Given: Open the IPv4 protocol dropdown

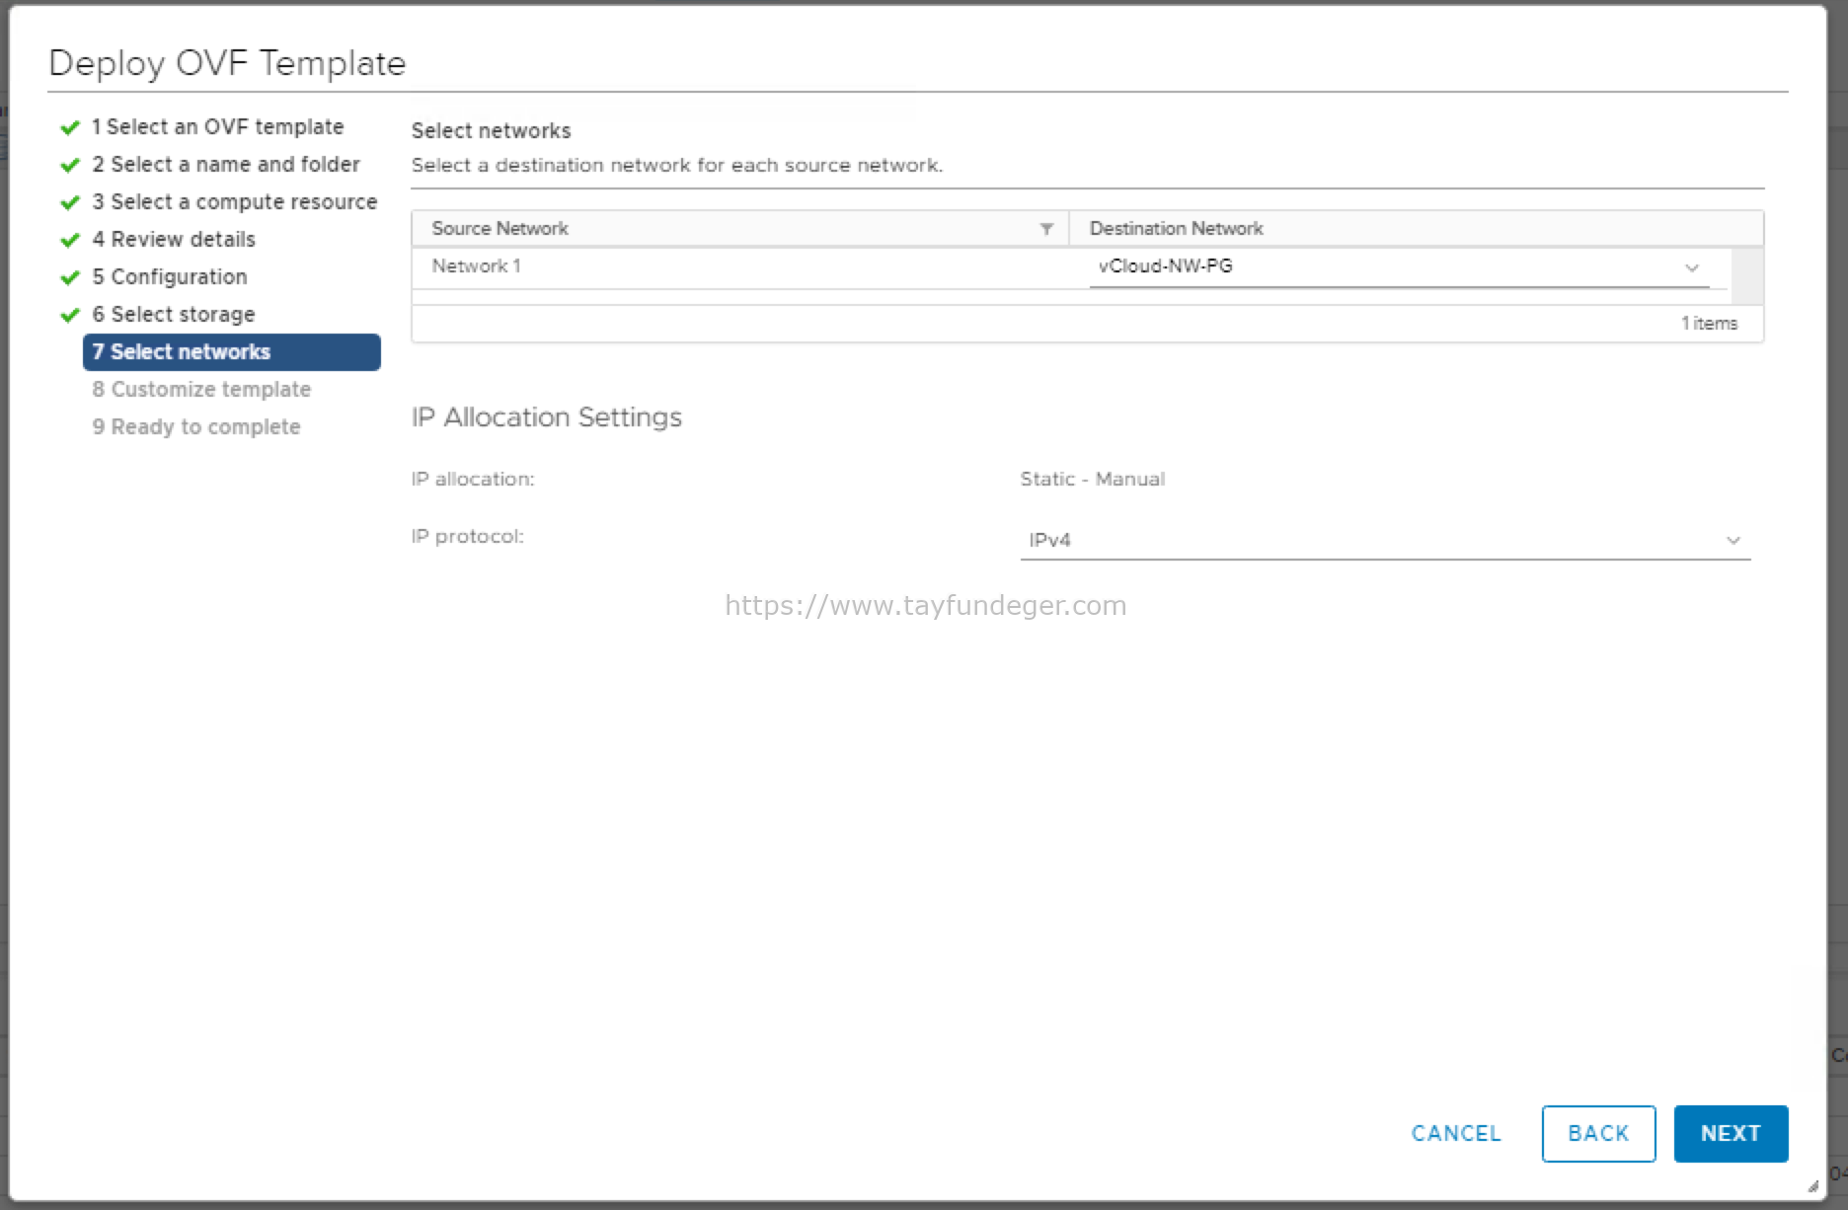Looking at the screenshot, I should click(1385, 540).
